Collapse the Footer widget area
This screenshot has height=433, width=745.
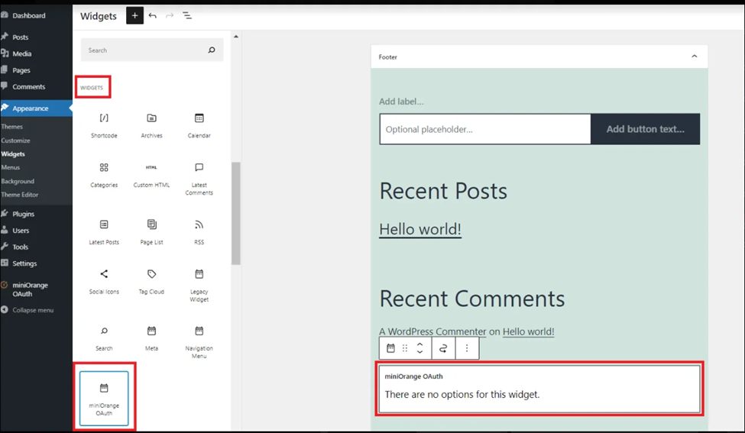coord(694,57)
